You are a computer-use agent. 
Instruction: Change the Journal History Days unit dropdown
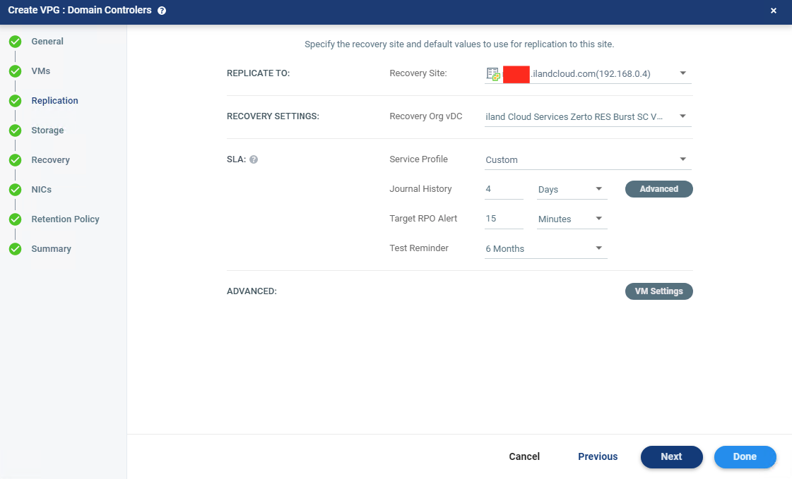pos(598,189)
